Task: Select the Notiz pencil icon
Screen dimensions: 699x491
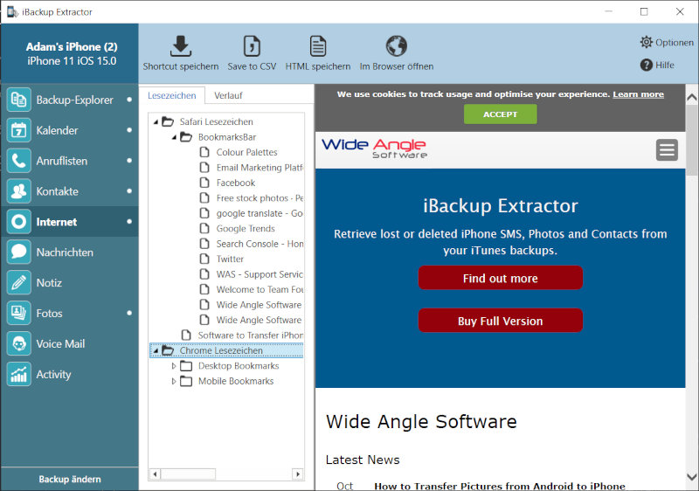Action: tap(18, 282)
